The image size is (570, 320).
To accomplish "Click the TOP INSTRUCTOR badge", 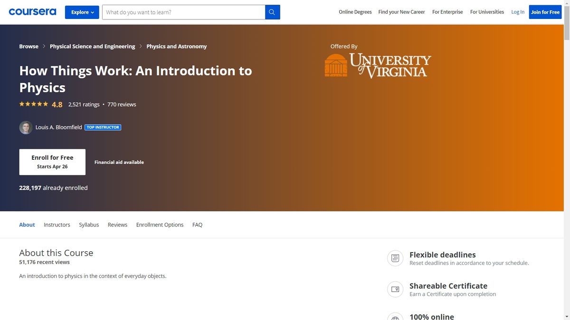I will point(103,127).
